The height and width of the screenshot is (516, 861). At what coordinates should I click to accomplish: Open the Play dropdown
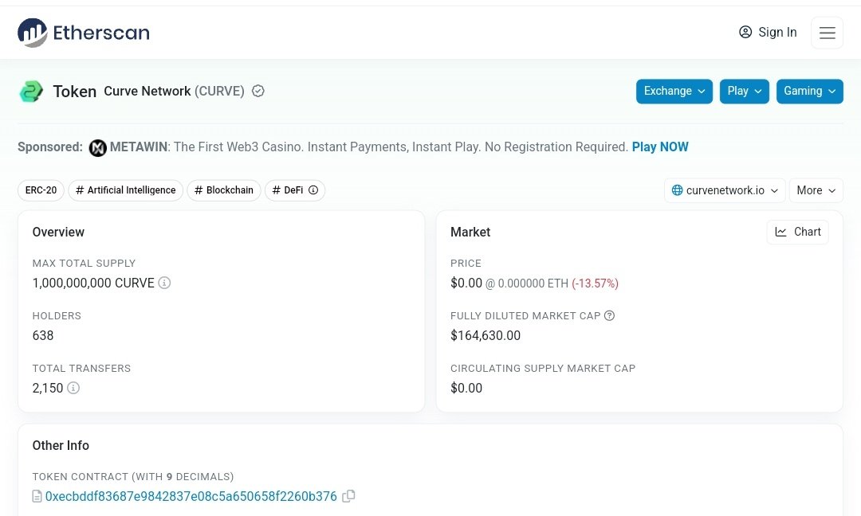click(744, 91)
